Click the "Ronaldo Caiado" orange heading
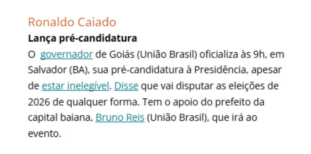 (72, 22)
